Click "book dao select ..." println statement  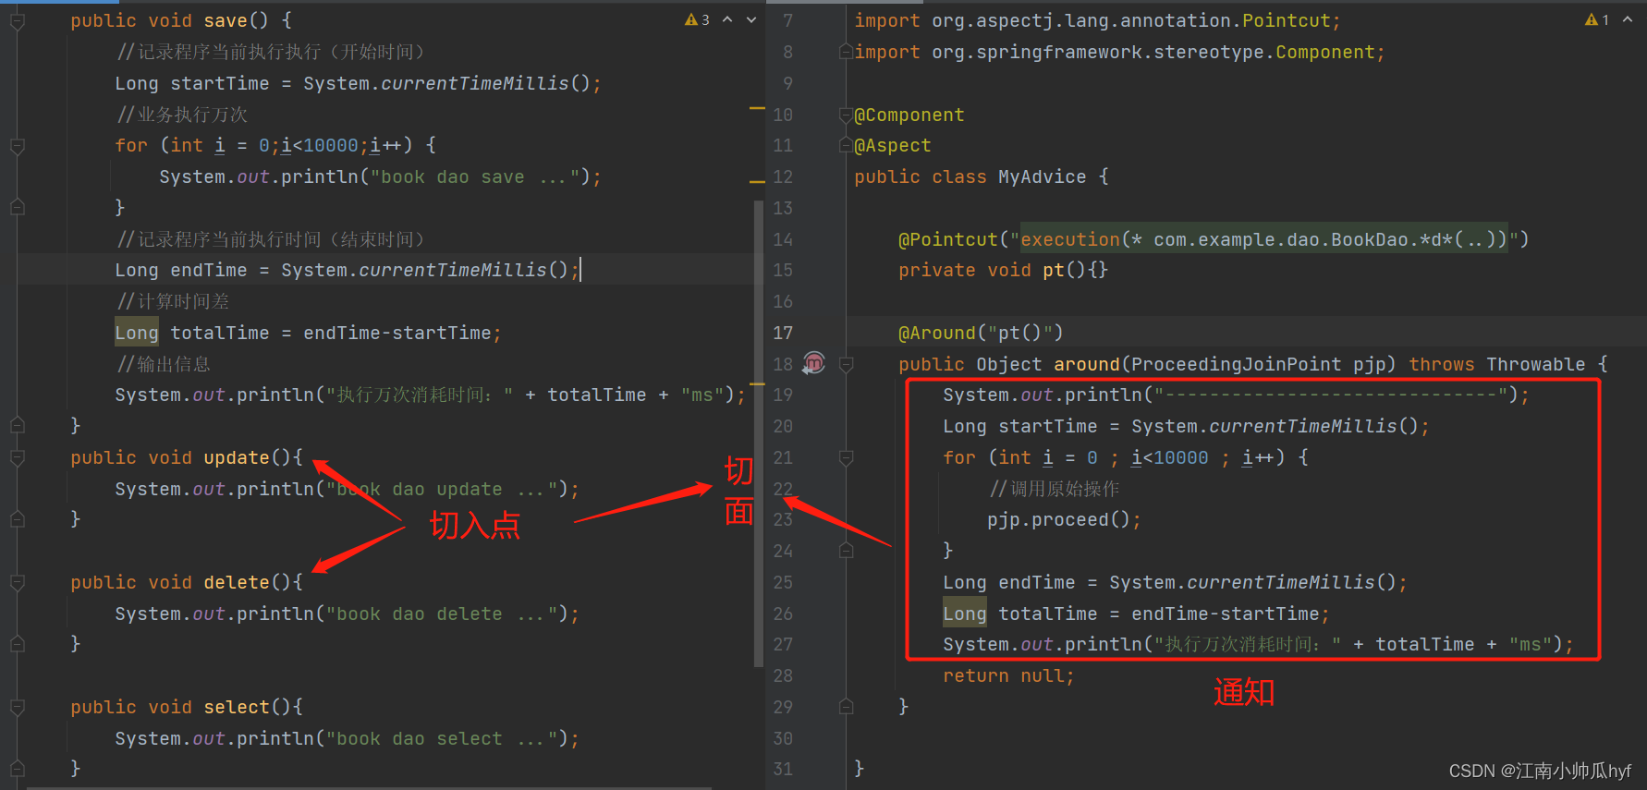pyautogui.click(x=348, y=738)
